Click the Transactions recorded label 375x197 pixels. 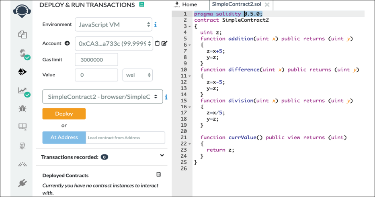click(x=70, y=157)
